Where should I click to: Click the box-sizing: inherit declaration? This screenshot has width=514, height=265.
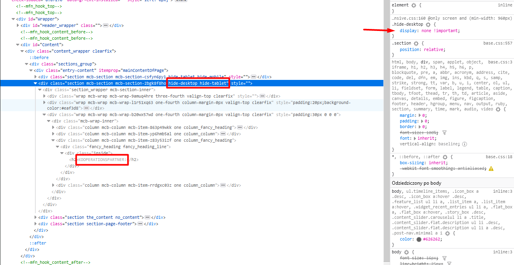tap(423, 163)
